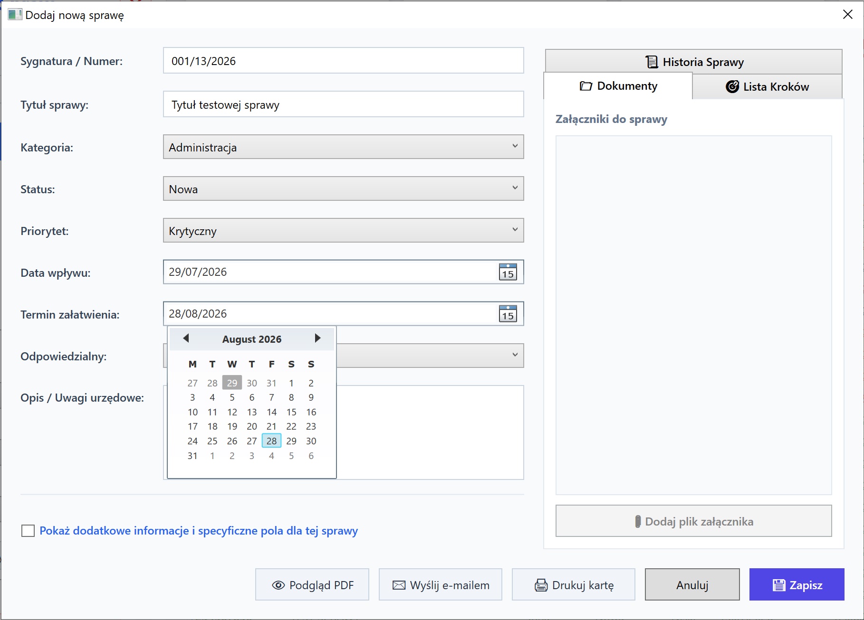
Task: Expand the Kategoria dropdown
Action: pos(343,147)
